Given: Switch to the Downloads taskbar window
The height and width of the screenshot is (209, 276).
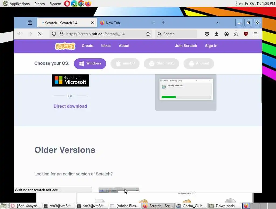Looking at the screenshot, I should click(225, 206).
